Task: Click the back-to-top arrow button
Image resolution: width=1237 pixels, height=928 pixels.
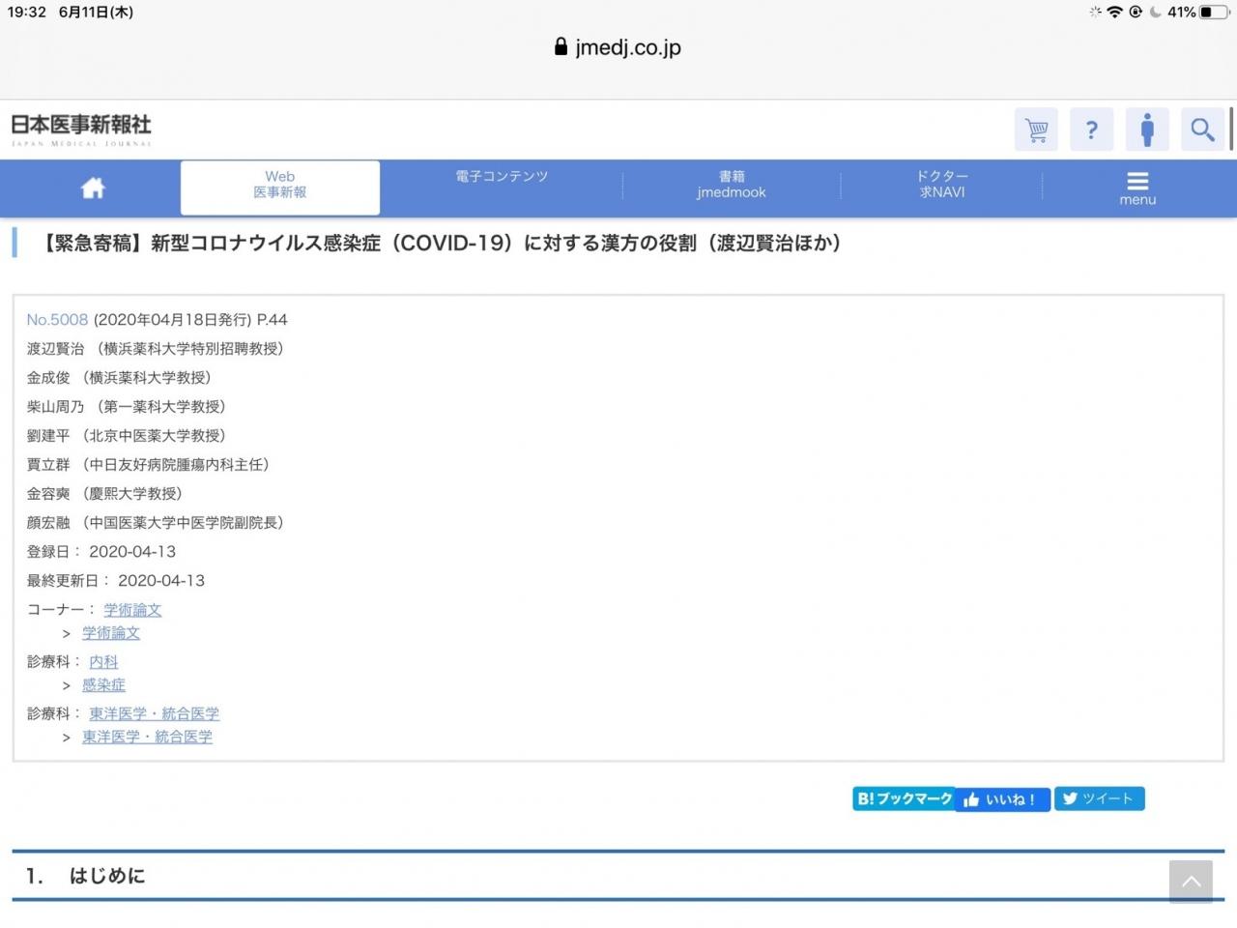Action: click(x=1191, y=882)
